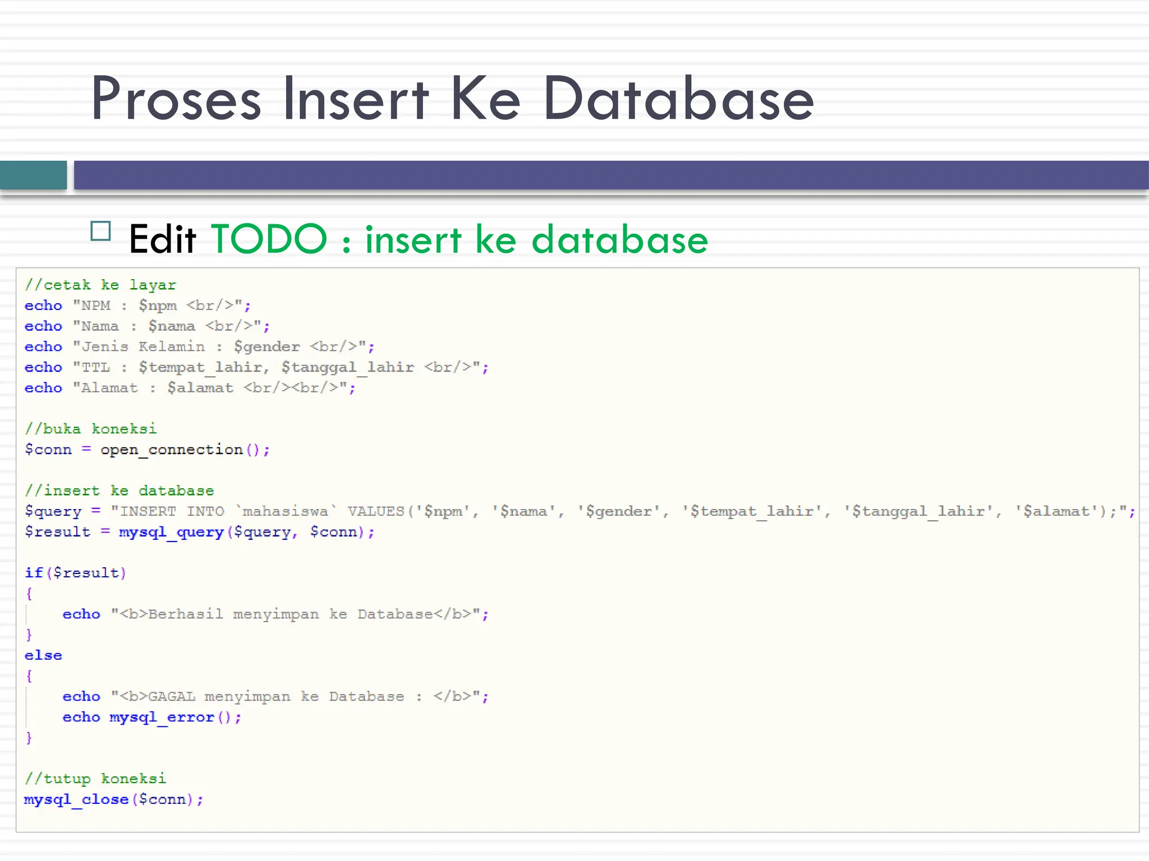Click the comment '//buka koneksi'

91,429
